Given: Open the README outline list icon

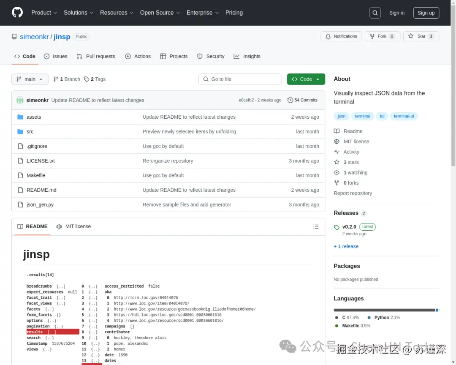Looking at the screenshot, I should coord(316,227).
